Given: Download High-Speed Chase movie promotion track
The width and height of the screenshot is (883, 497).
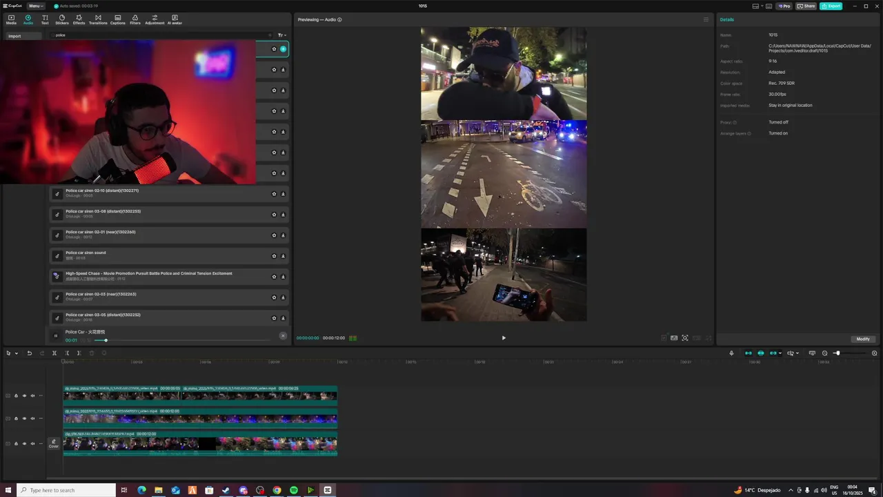Looking at the screenshot, I should (x=283, y=277).
